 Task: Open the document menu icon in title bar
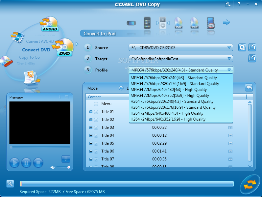[227, 4]
